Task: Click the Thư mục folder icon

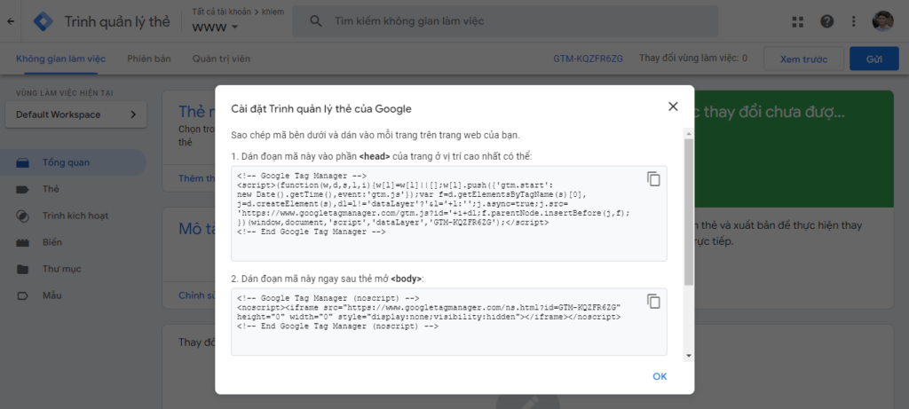Action: click(22, 270)
